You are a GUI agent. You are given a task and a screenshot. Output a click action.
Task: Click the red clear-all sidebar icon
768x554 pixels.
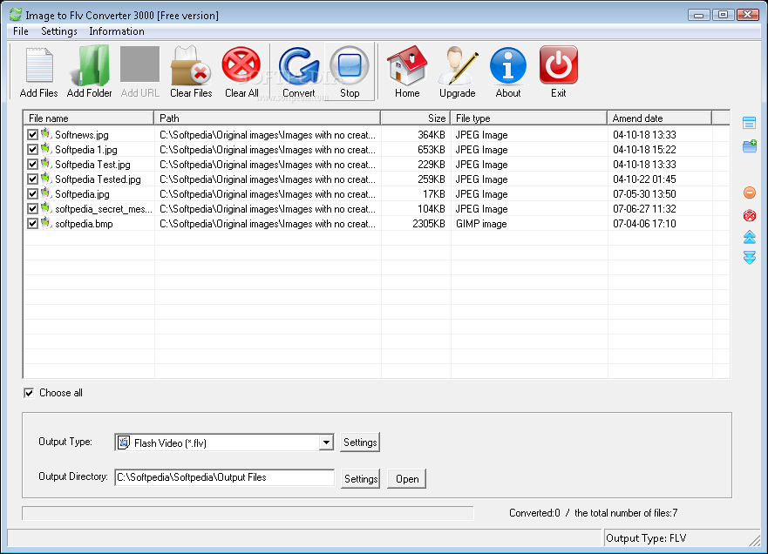click(x=750, y=215)
